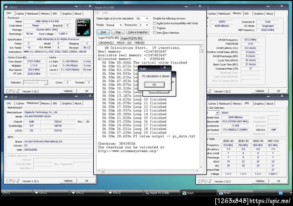
Task: Click the vertical scrollbar thumb in the Super PI log
Action: (201, 51)
